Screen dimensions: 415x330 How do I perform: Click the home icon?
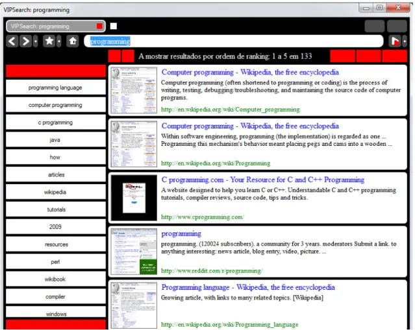73,41
